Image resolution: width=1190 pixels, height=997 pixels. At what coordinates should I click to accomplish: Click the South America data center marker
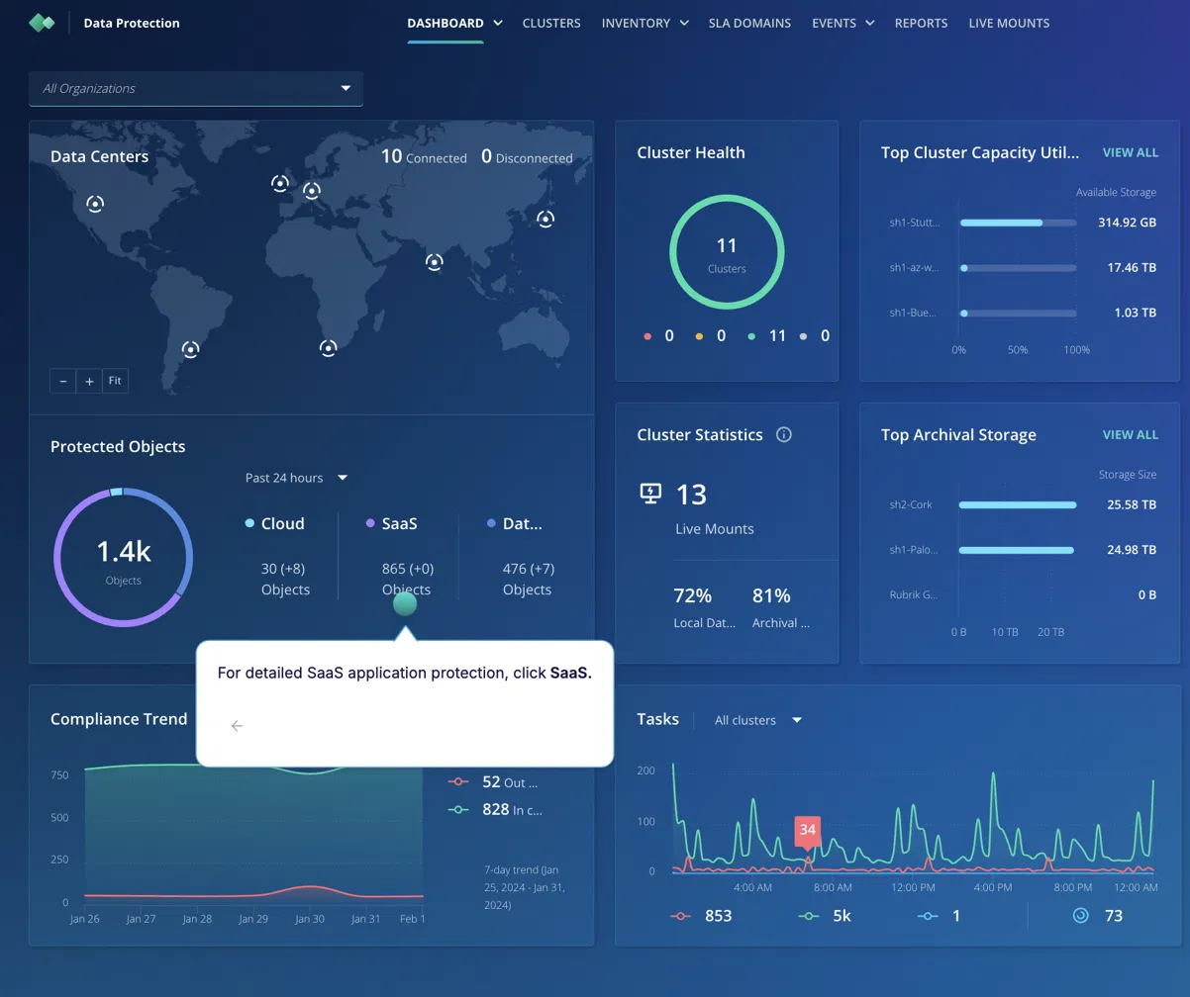190,349
